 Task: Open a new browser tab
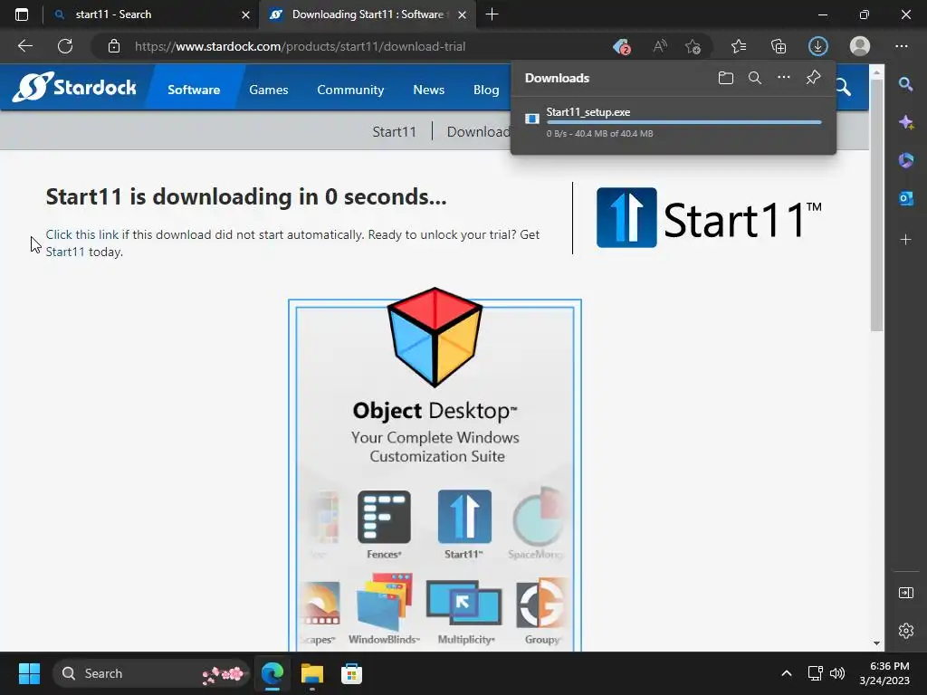[x=492, y=14]
